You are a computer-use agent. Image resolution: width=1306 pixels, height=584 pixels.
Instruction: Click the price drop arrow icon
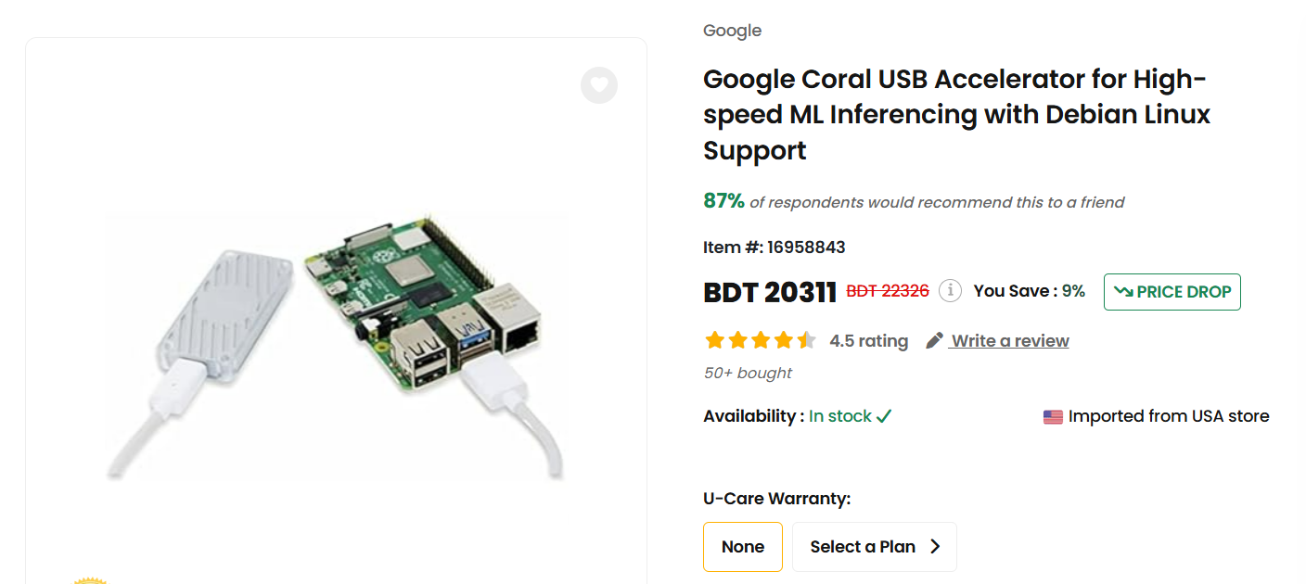1123,291
